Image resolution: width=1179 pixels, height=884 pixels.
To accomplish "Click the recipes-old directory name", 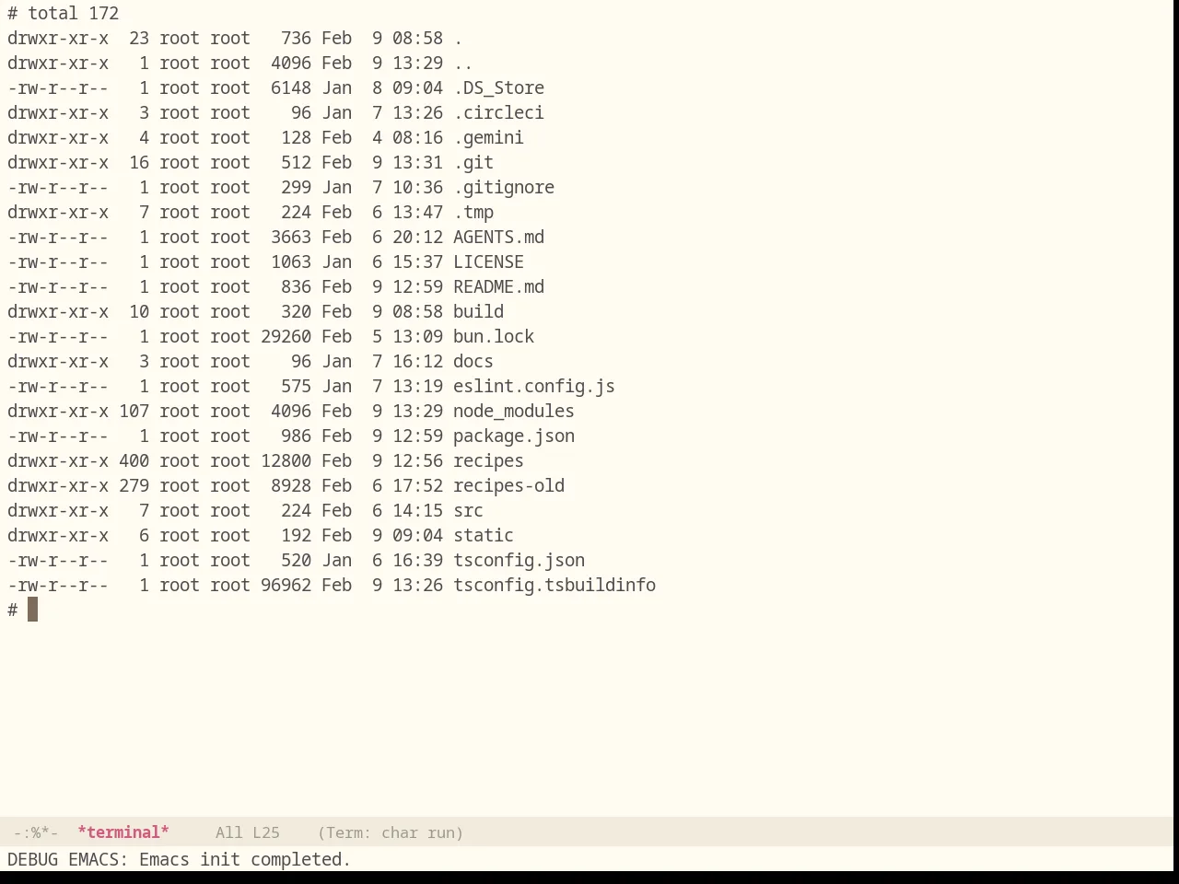I will [508, 485].
